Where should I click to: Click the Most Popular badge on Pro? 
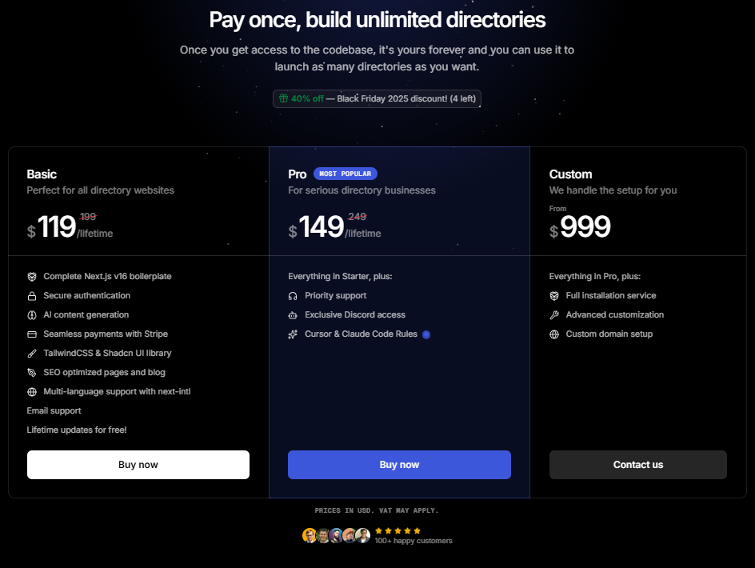(x=345, y=174)
